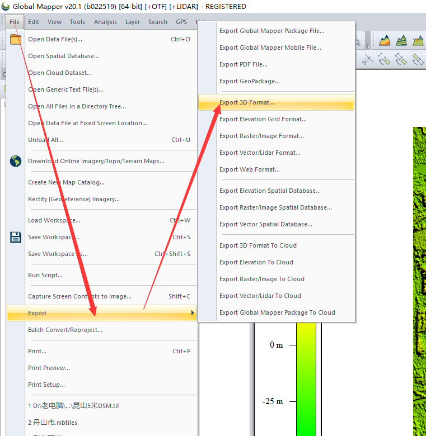Click the convert area to line icon
The image size is (426, 436).
click(x=418, y=59)
